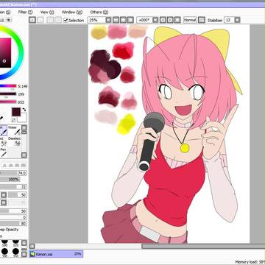
Task: Click the canvas horizontal scrollbar thumb
Action: coord(203,246)
